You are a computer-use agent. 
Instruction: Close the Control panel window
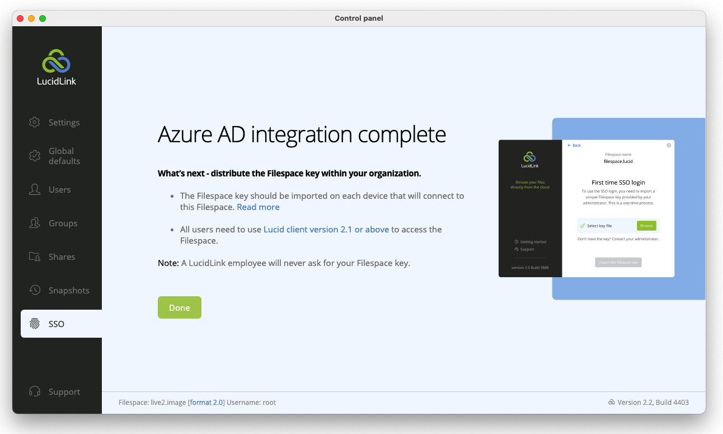(x=20, y=18)
